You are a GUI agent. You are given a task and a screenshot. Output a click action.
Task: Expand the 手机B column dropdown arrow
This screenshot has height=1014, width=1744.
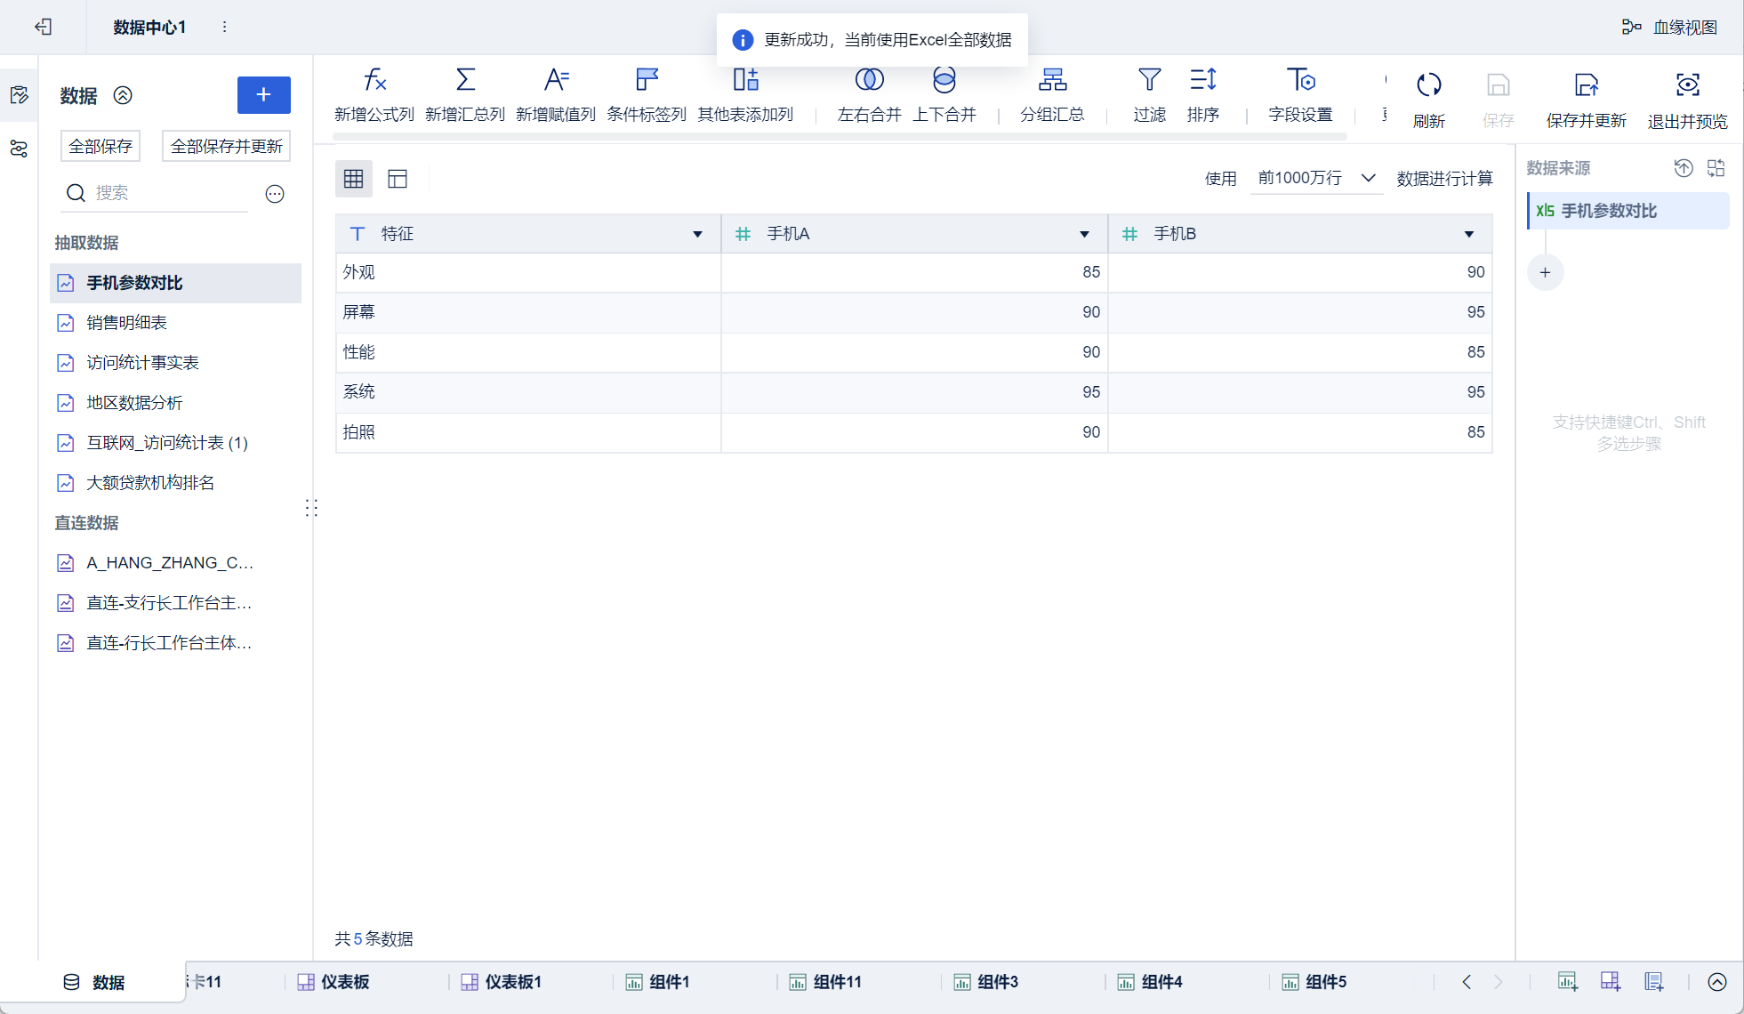pyautogui.click(x=1468, y=234)
